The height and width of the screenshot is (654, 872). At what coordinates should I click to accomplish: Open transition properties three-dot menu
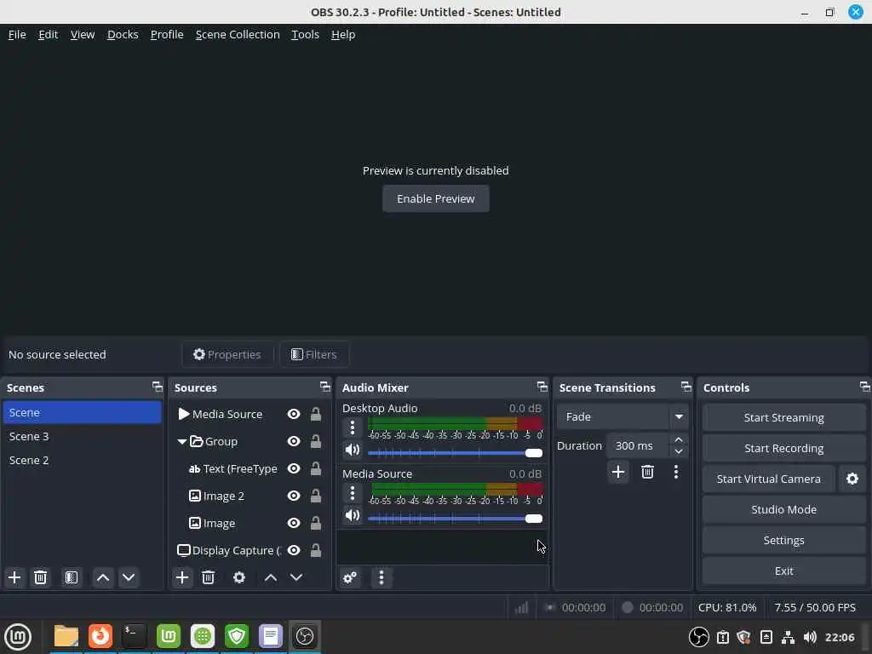click(x=675, y=472)
